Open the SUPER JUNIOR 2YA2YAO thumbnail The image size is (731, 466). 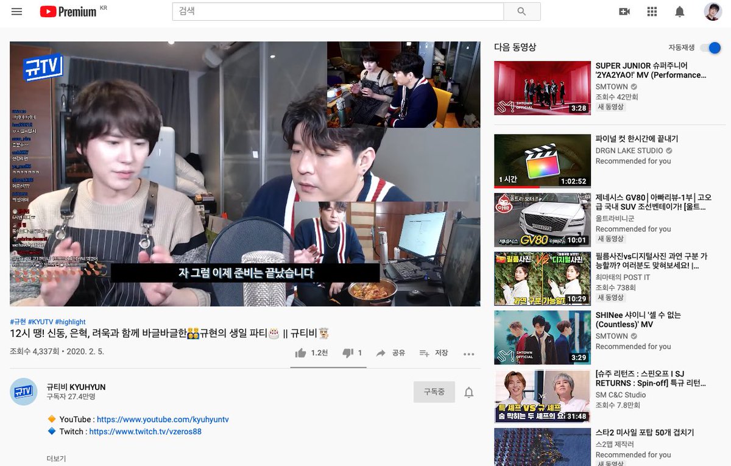[x=542, y=88]
